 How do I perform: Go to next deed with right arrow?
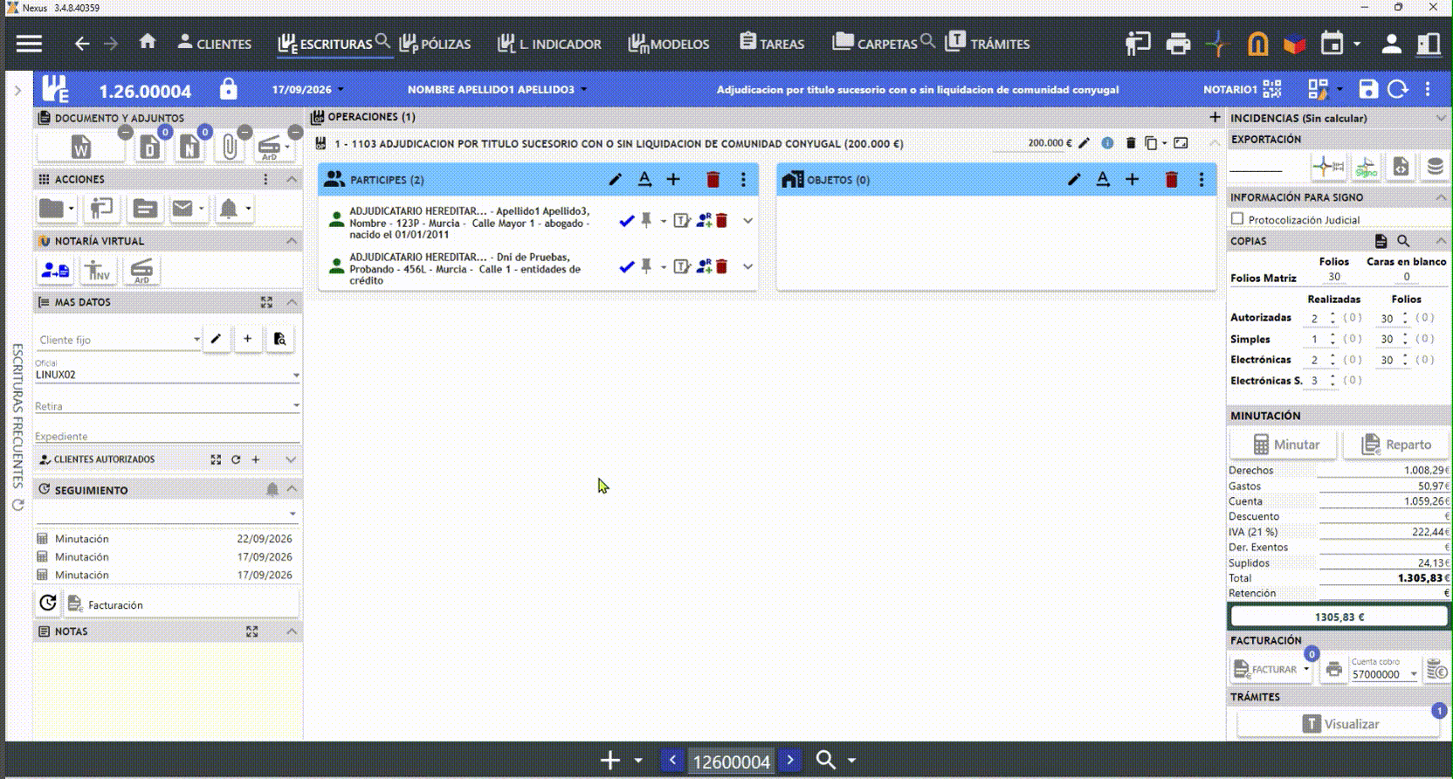click(x=790, y=760)
